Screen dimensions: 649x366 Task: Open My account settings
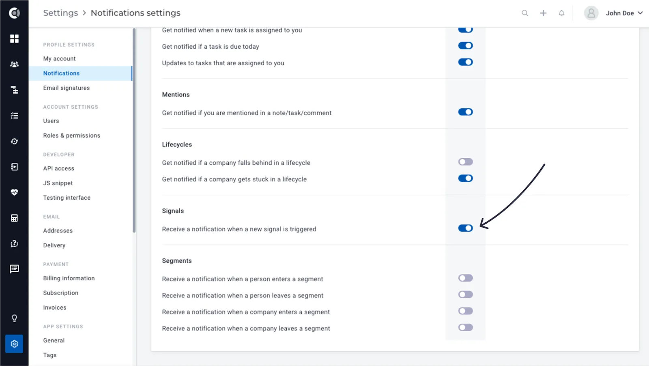[59, 58]
